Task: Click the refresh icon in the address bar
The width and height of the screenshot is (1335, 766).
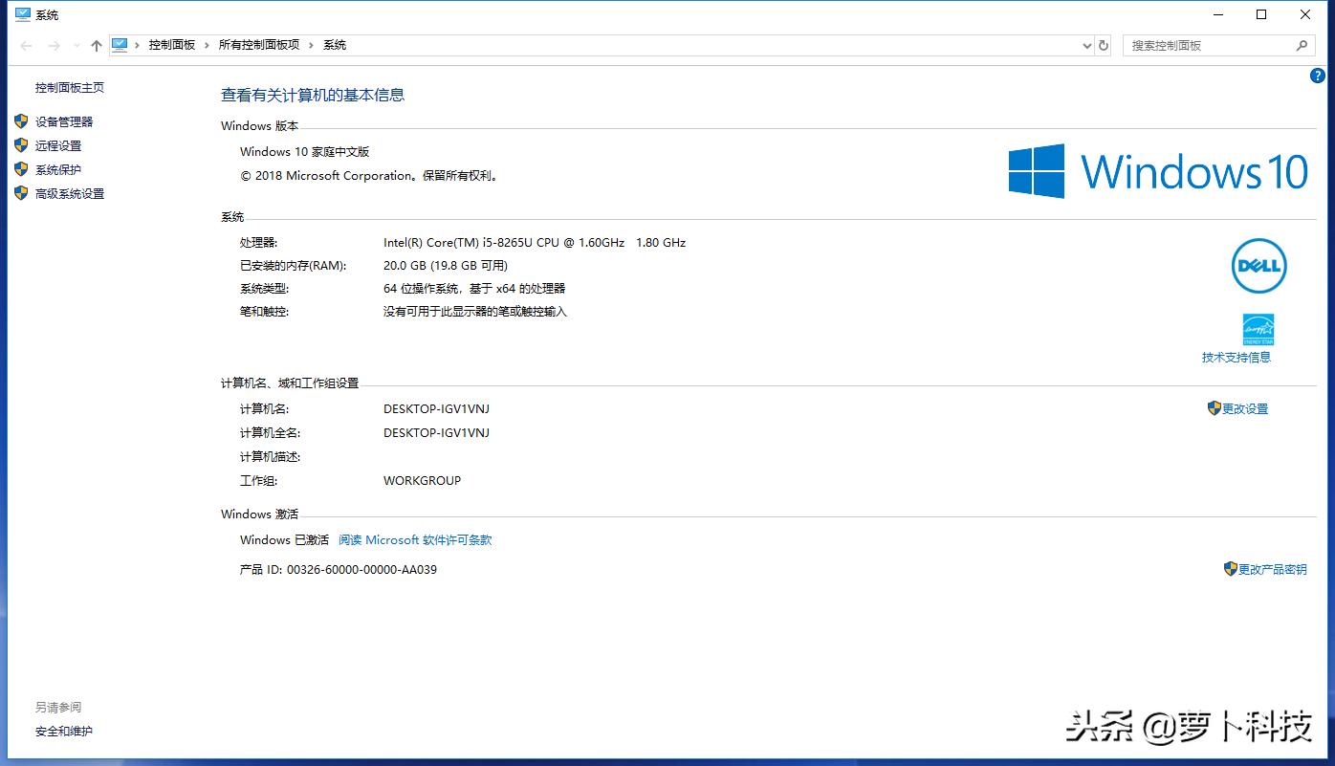Action: tap(1105, 45)
